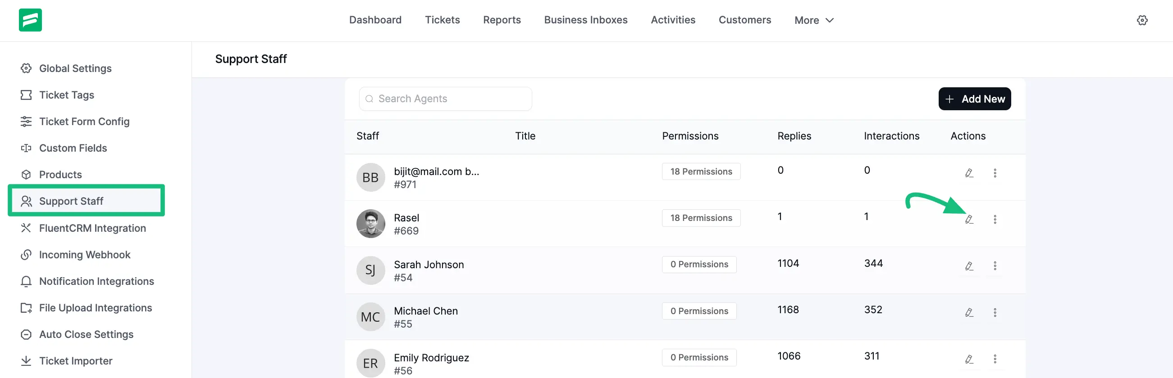Switch to the Tickets tab
Screen dimensions: 1173x378
(442, 20)
